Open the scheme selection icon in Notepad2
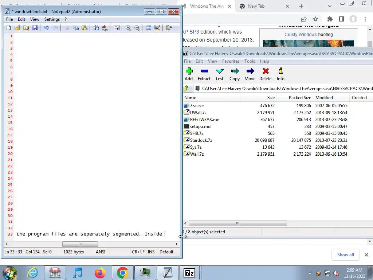Screen dimensions: 373x280 (x=149, y=28)
